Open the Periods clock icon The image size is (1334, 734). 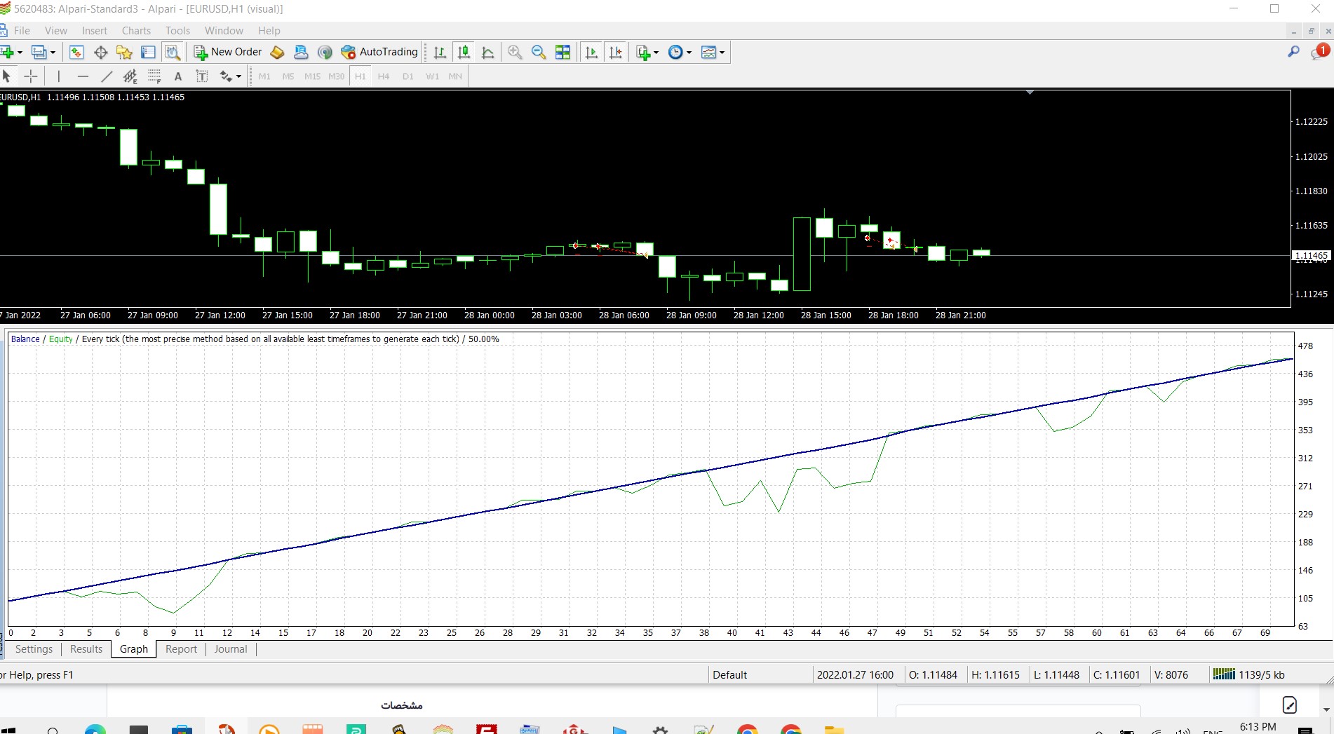(675, 52)
